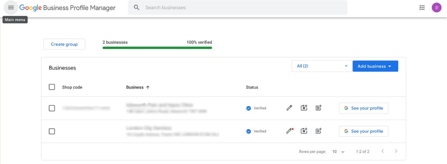The image size is (447, 164).
Task: See your profile for the business with shop code
Action: tap(363, 108)
